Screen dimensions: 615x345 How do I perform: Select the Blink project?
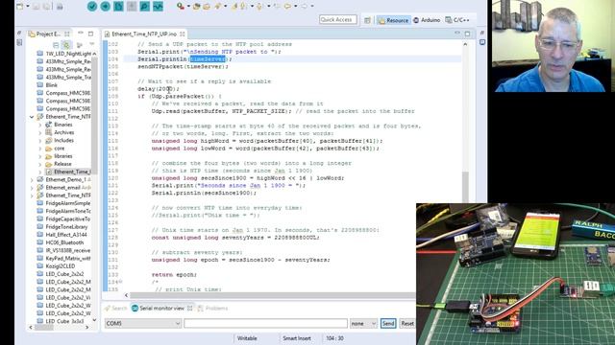point(51,85)
